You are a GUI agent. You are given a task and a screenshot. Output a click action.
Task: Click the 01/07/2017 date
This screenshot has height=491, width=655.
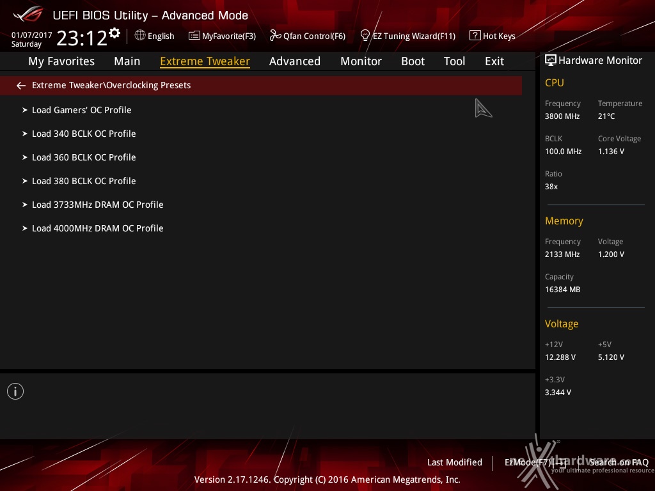click(32, 35)
